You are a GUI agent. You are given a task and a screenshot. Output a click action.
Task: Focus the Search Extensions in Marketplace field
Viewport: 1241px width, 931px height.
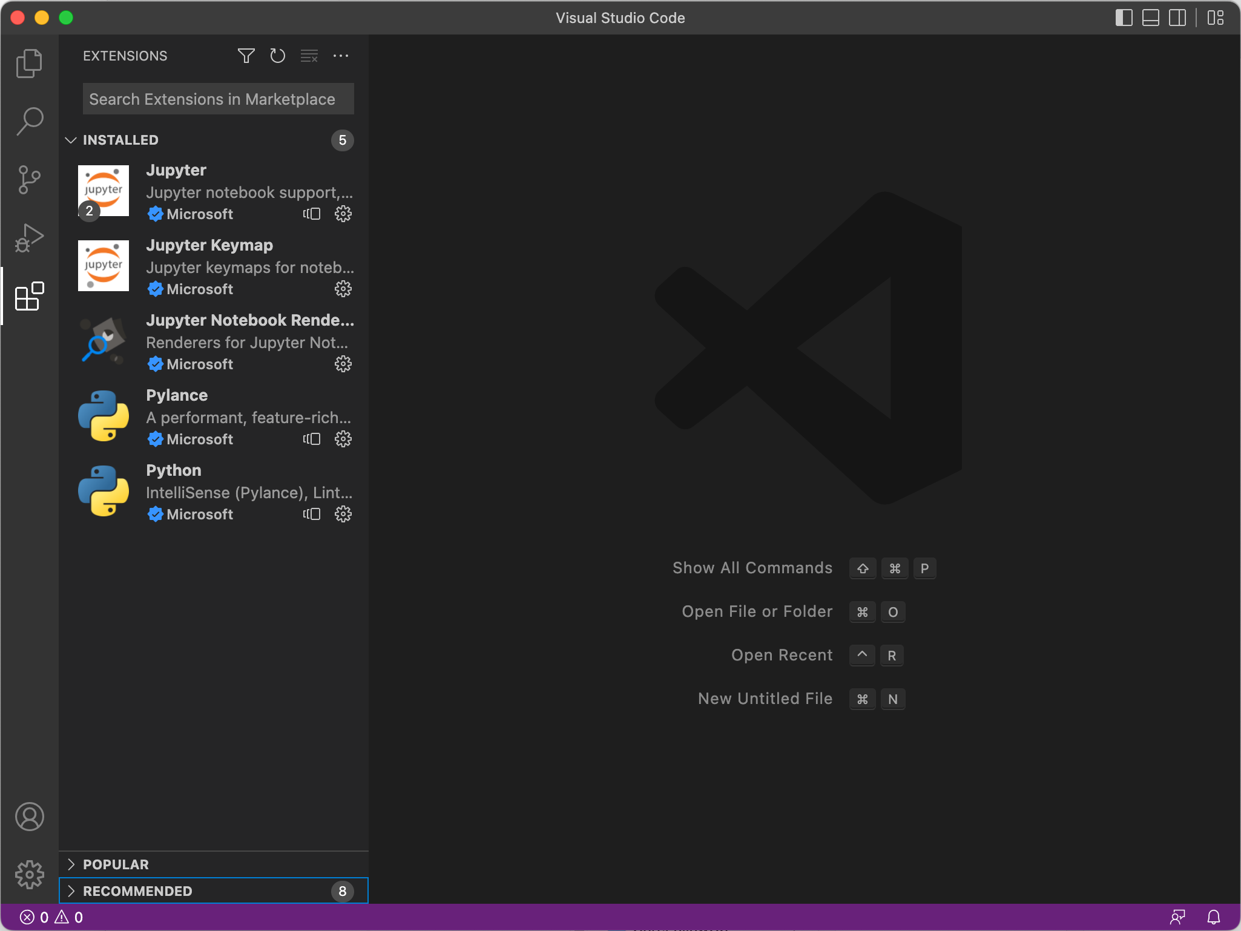(x=218, y=99)
